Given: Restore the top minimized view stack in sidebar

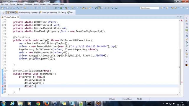Looking at the screenshot, I should click(x=186, y=18).
